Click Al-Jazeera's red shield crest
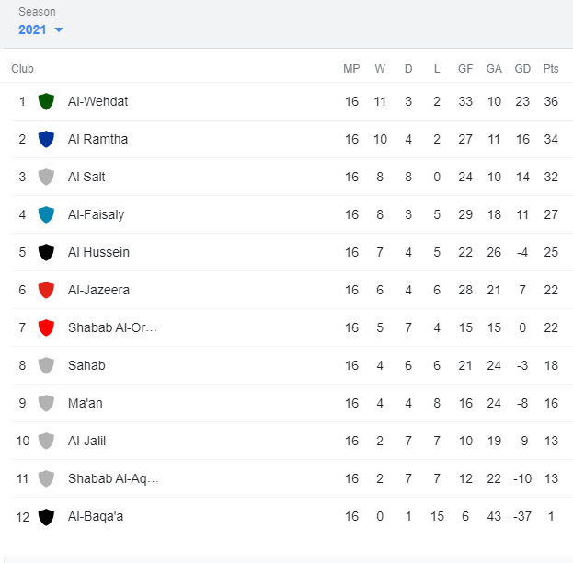Viewport: 573px width, 563px height. click(x=46, y=290)
